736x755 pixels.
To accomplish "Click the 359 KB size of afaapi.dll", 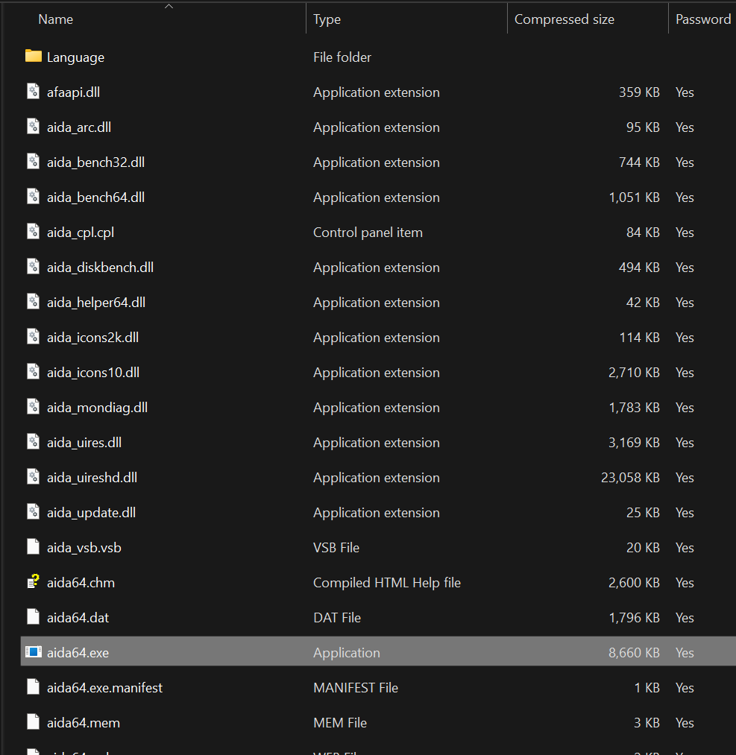I will pyautogui.click(x=639, y=92).
